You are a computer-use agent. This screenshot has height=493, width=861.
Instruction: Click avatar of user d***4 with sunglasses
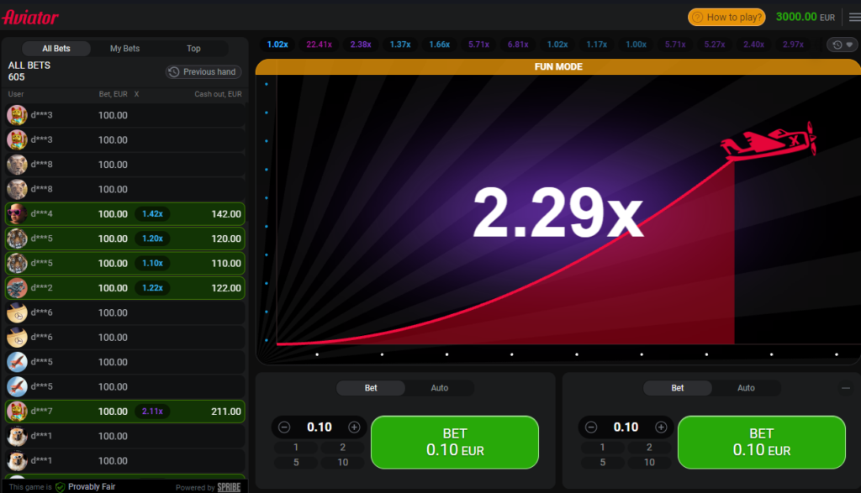point(17,214)
